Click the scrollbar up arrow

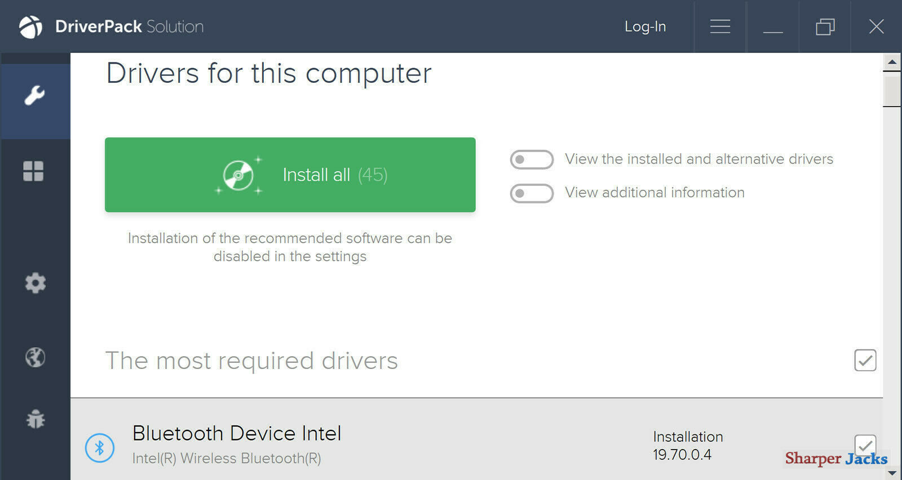(x=892, y=62)
